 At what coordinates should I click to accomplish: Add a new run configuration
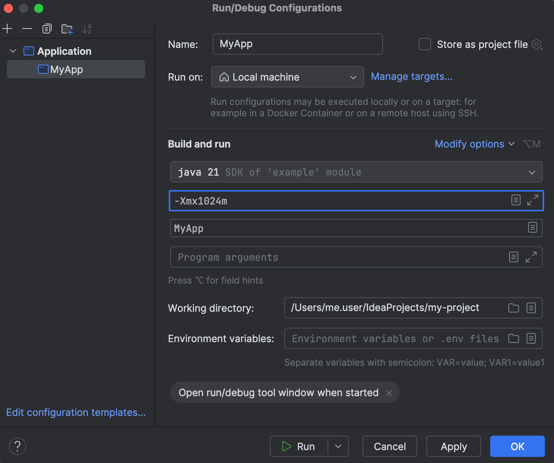[x=7, y=29]
